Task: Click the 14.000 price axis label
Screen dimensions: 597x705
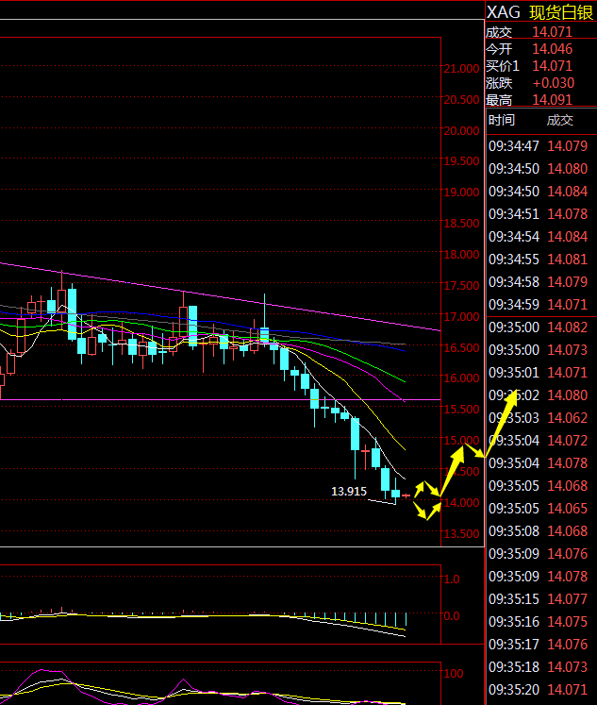Action: 462,503
